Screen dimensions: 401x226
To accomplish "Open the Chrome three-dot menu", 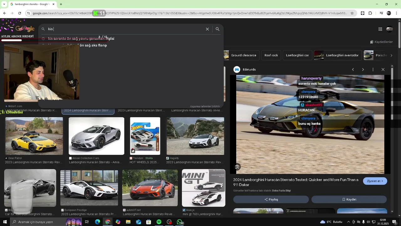I will coord(396,13).
